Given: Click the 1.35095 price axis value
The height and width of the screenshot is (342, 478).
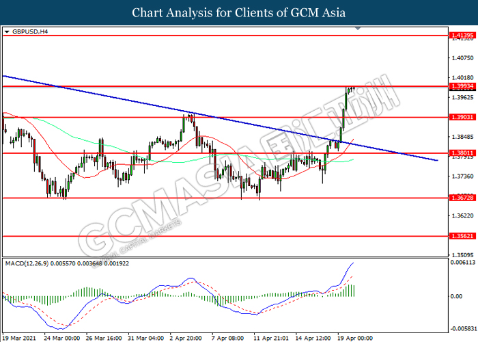Looking at the screenshot, I should coord(463,254).
